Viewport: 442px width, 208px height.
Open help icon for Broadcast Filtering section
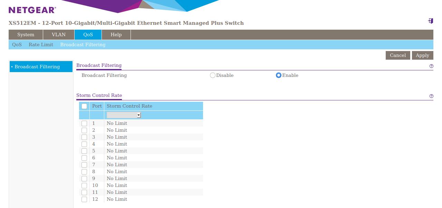pyautogui.click(x=431, y=66)
